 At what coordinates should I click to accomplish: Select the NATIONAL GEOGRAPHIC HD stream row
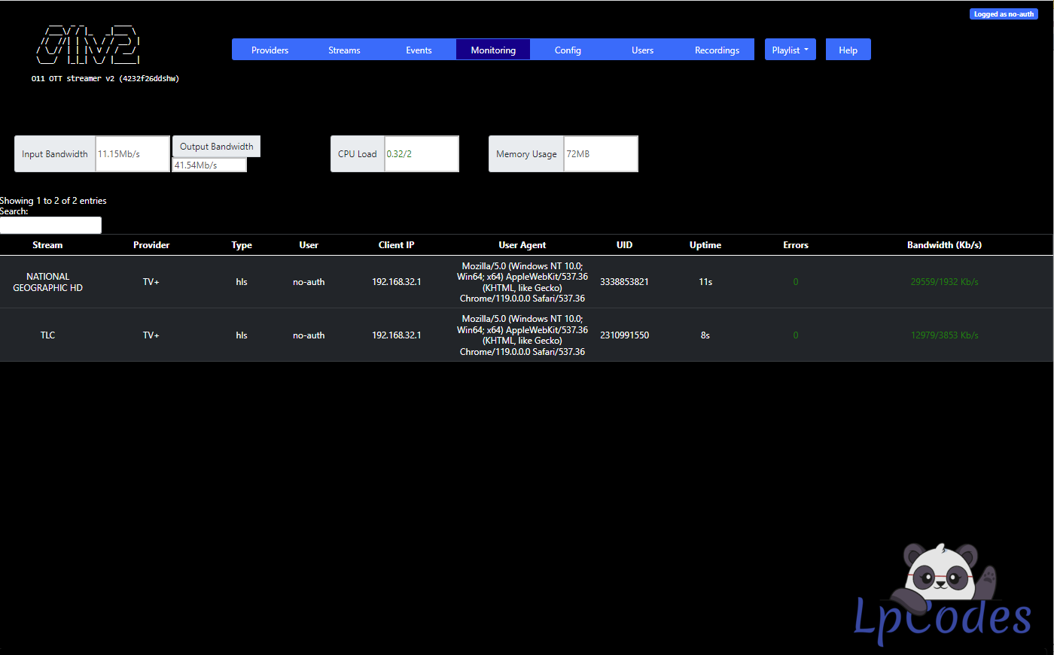47,282
